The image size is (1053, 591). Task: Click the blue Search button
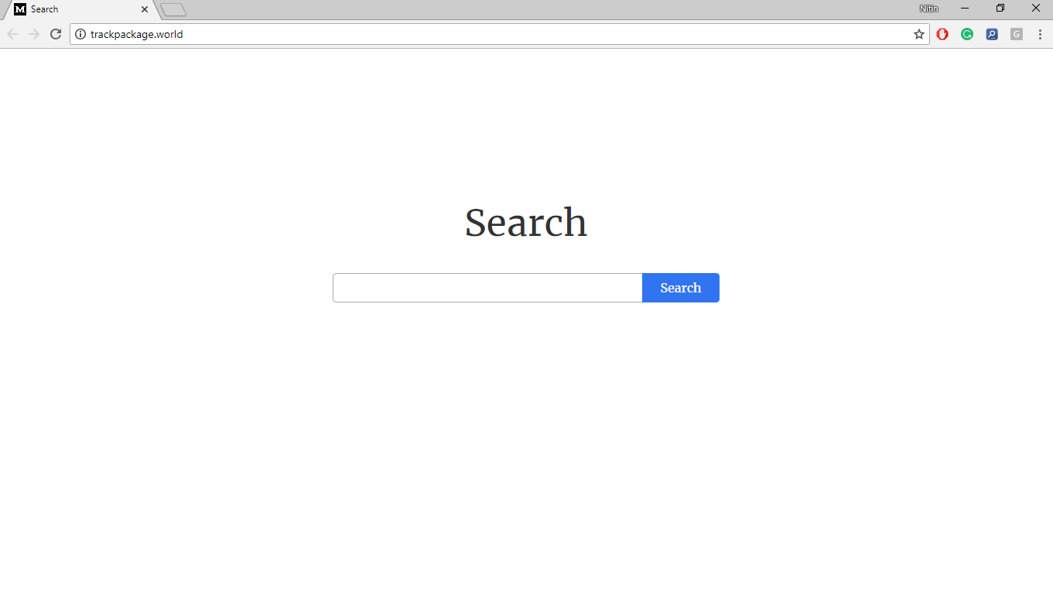[x=681, y=288]
